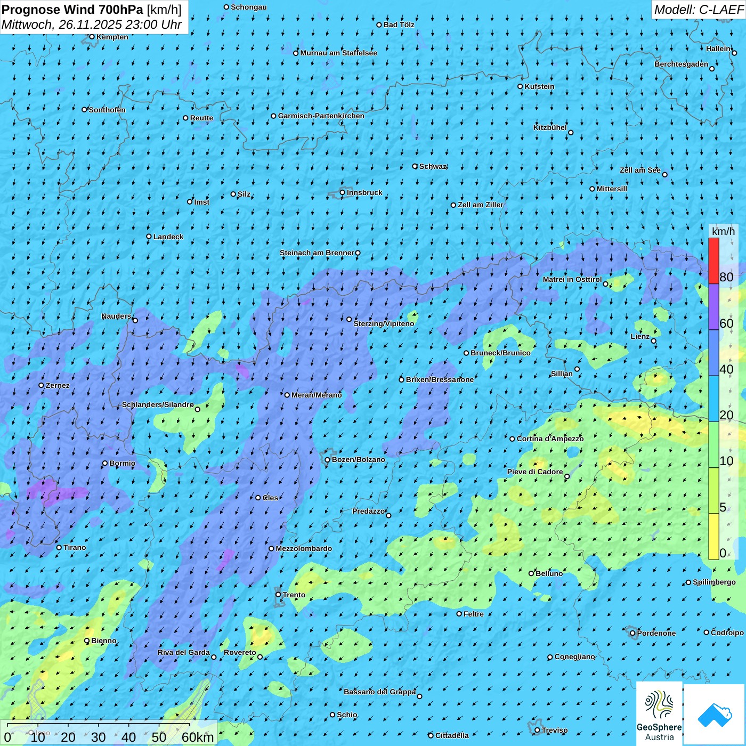Select the Steinach am Brenner label
The image size is (746, 746).
point(317,253)
